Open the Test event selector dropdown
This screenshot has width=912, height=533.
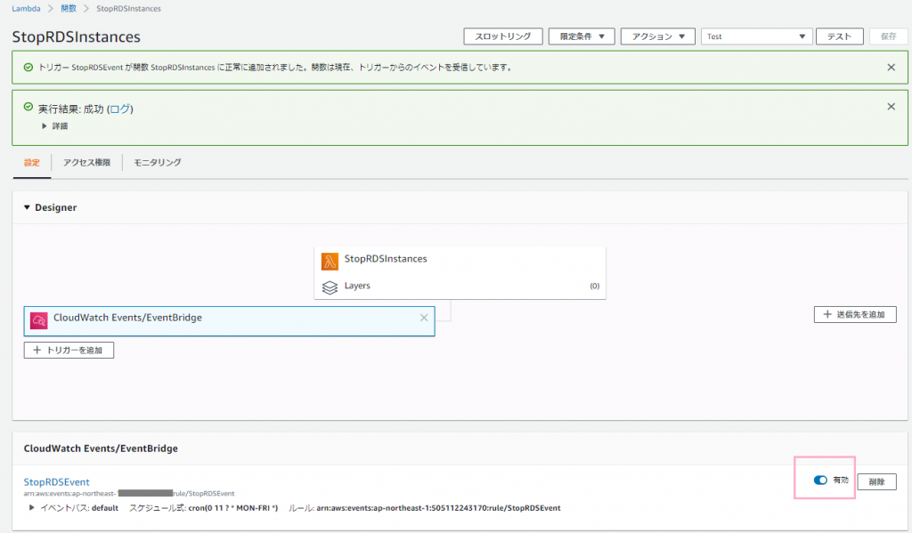756,36
